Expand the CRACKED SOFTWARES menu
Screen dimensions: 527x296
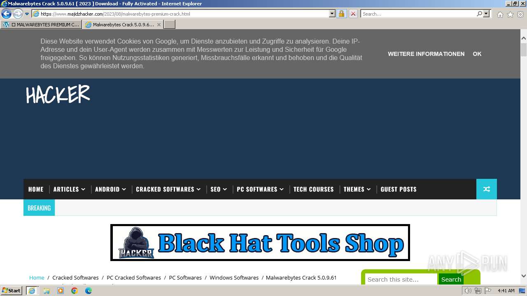click(168, 189)
